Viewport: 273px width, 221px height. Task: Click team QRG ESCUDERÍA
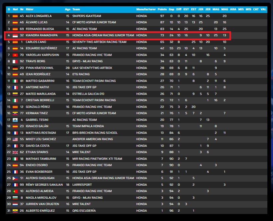click(84, 211)
